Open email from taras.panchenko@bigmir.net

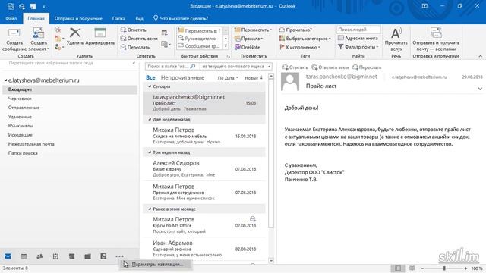(204, 103)
